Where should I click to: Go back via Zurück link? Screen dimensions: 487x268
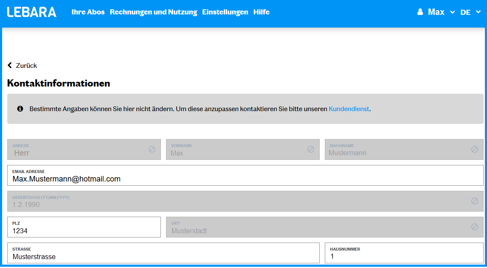(x=26, y=65)
